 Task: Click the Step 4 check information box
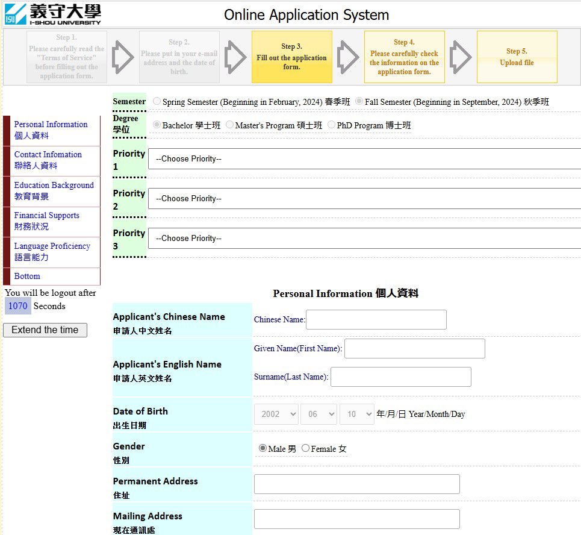click(x=404, y=57)
